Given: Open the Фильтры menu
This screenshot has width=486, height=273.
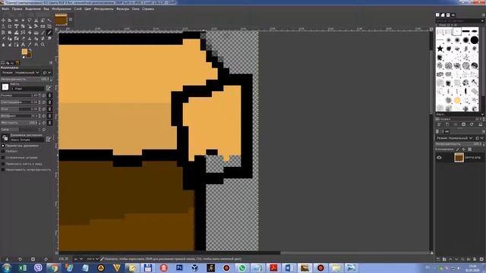Looking at the screenshot, I should point(123,9).
